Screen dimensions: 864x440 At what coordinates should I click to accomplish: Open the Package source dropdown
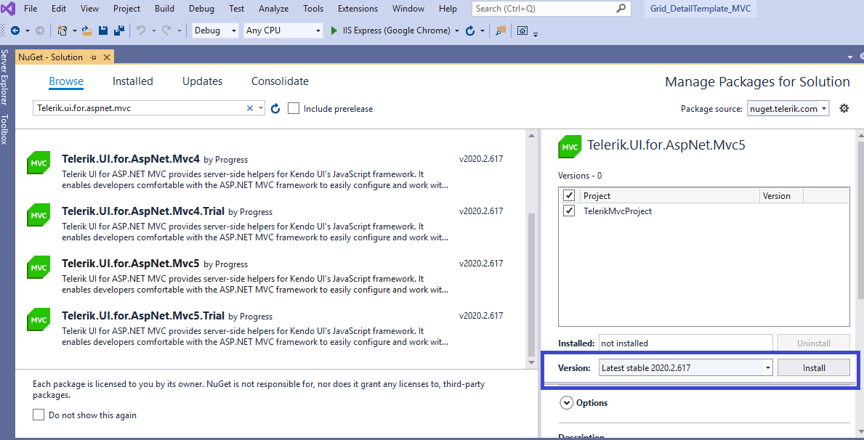[788, 108]
